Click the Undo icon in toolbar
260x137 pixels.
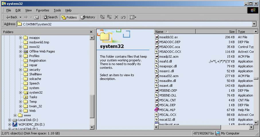(123, 17)
